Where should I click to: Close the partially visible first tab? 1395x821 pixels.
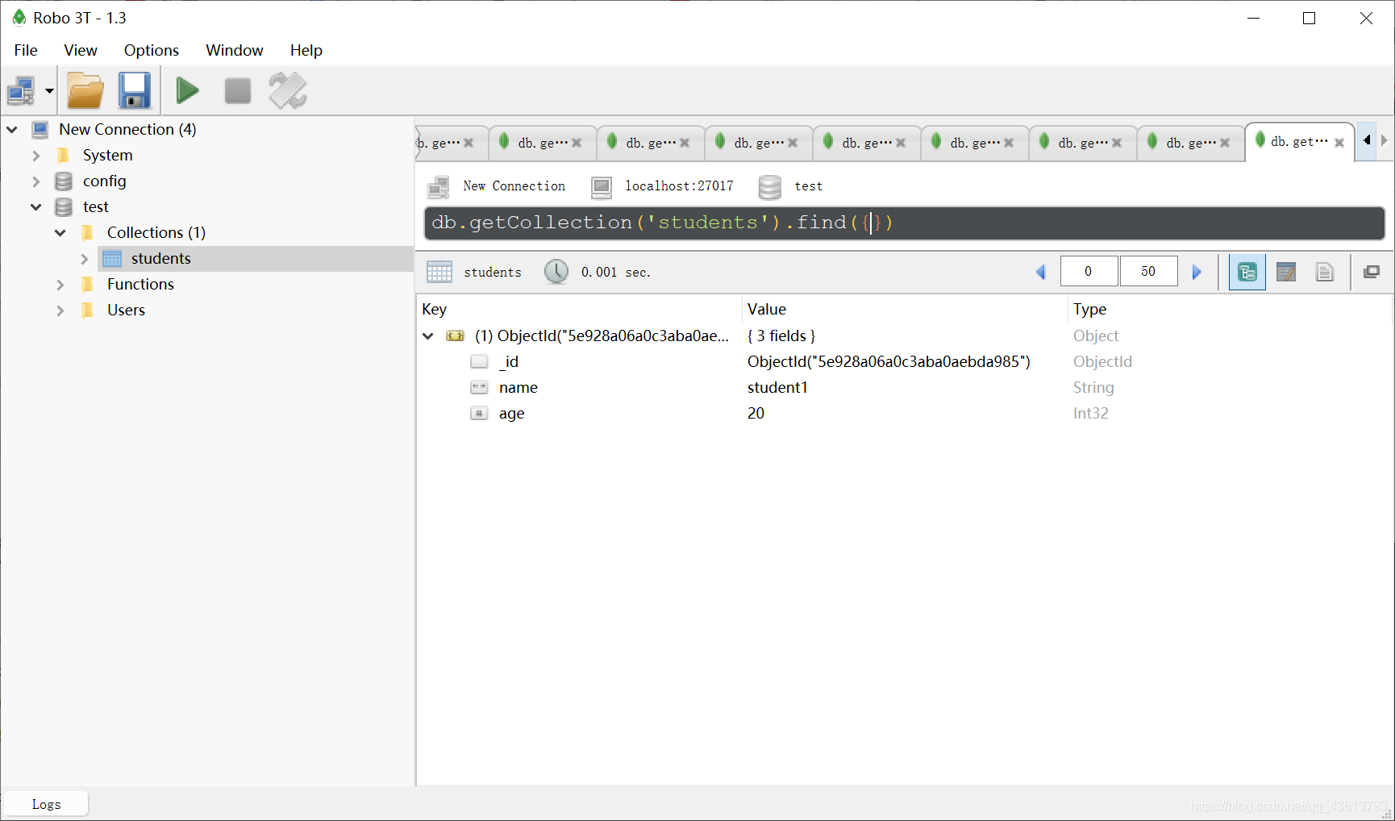pyautogui.click(x=468, y=143)
